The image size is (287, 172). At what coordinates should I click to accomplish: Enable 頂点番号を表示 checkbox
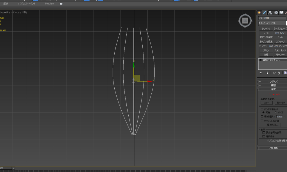263,132
